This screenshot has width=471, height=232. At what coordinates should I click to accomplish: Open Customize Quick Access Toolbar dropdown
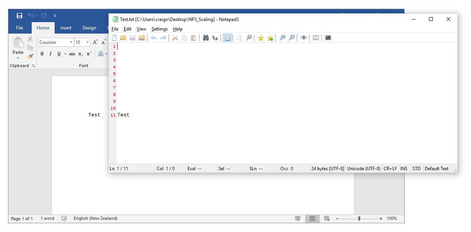point(55,16)
